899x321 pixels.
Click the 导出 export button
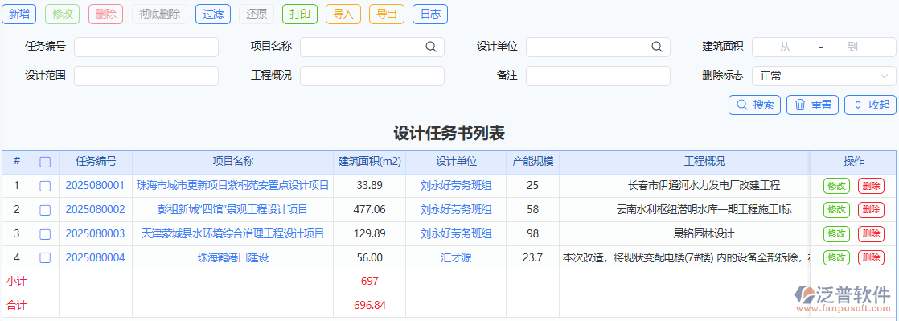(387, 14)
